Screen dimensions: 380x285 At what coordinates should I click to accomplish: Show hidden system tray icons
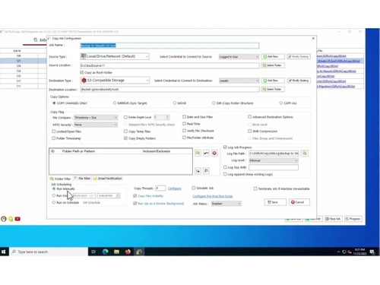tap(338, 252)
